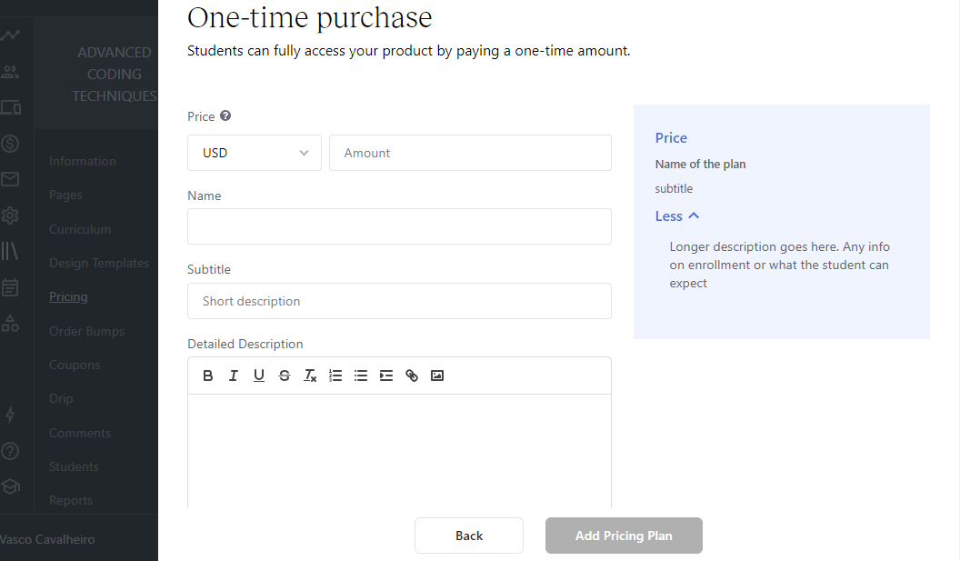This screenshot has width=960, height=561.
Task: Open the sales dollar sidebar icon
Action: click(x=10, y=144)
